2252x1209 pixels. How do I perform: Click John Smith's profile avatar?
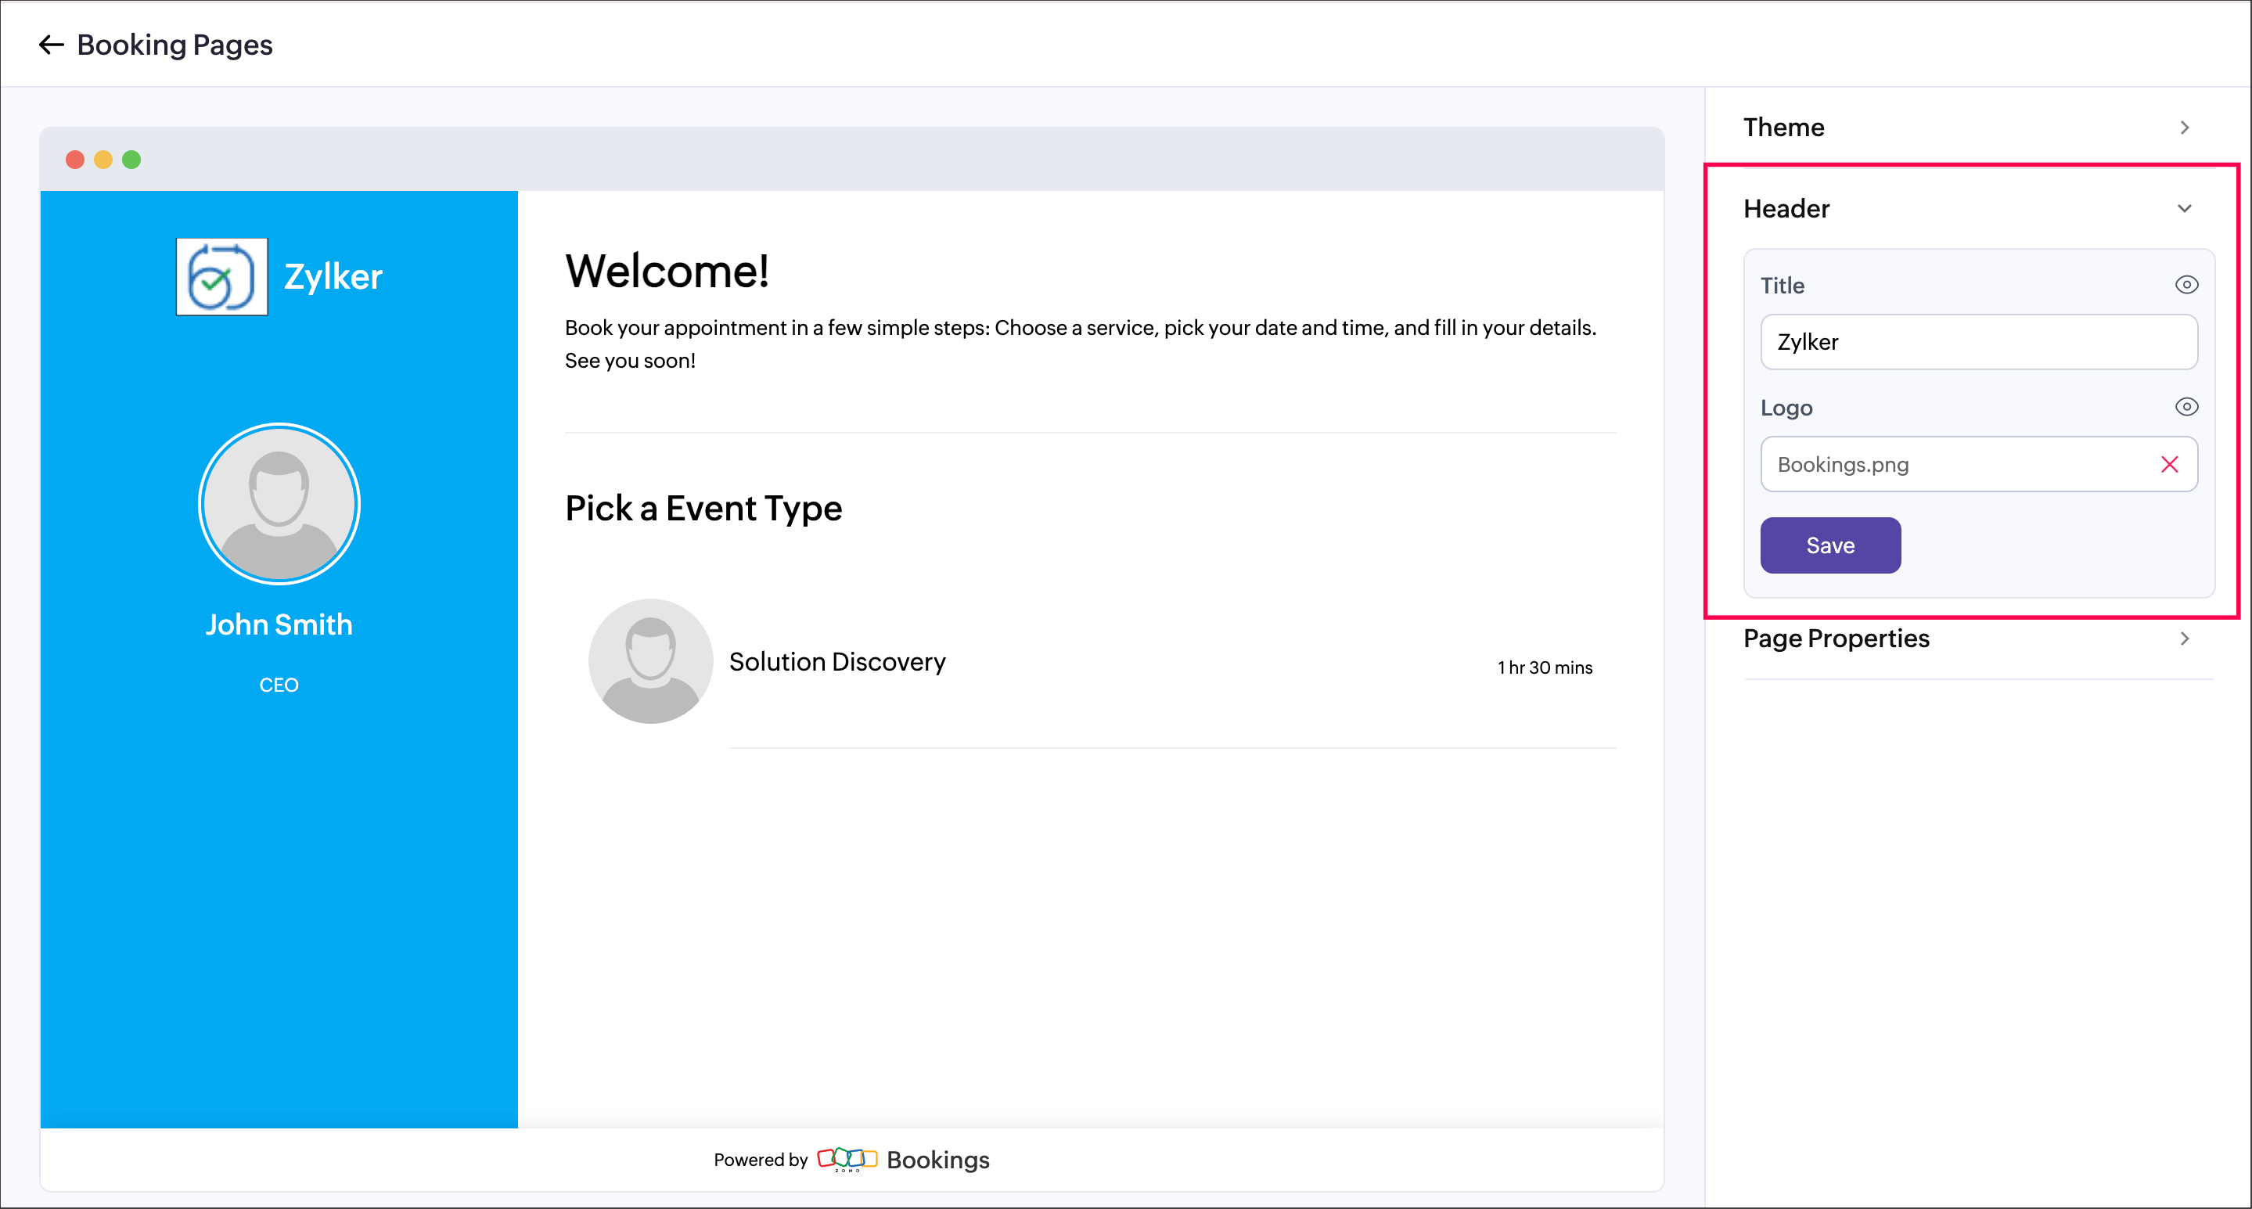[x=279, y=503]
